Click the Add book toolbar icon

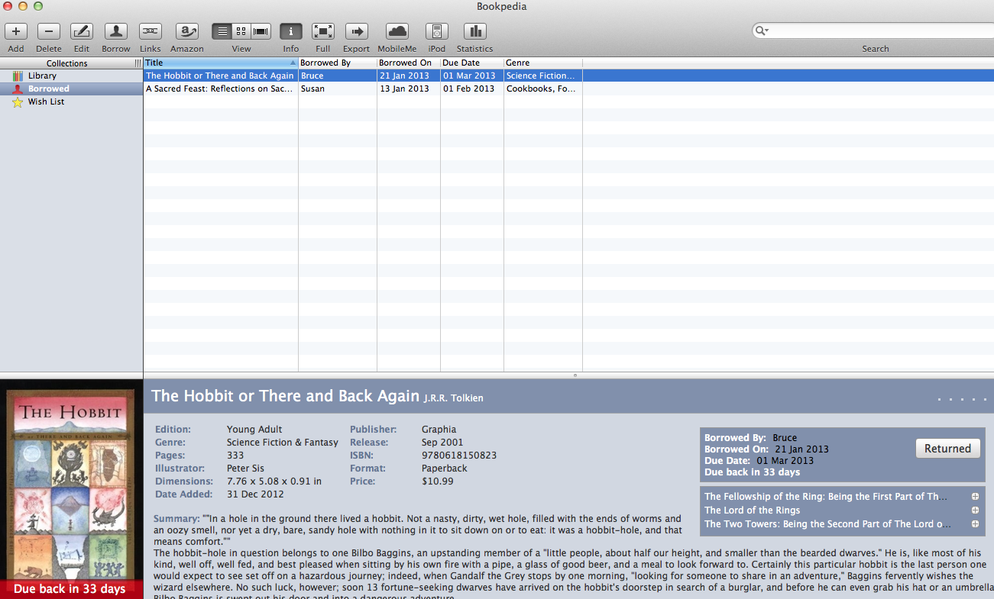tap(16, 31)
